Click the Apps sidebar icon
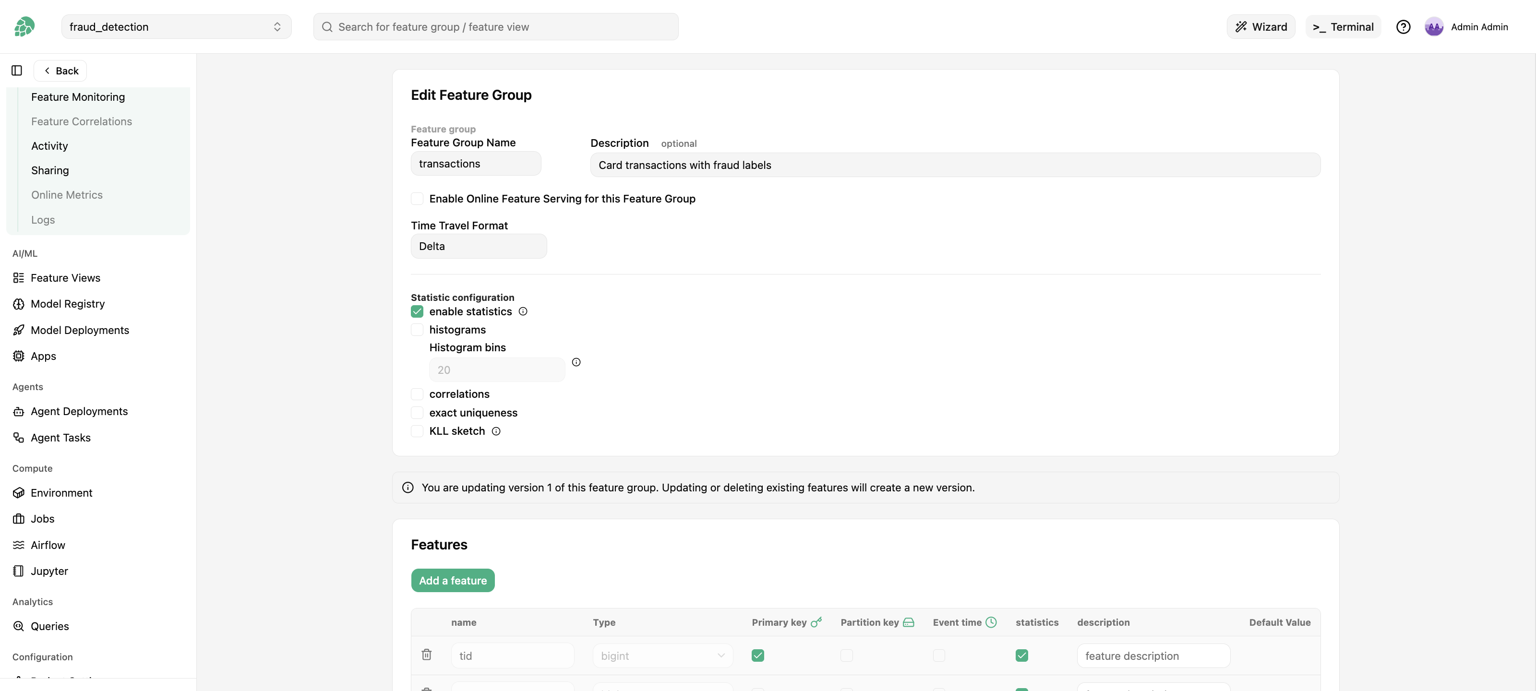 19,356
